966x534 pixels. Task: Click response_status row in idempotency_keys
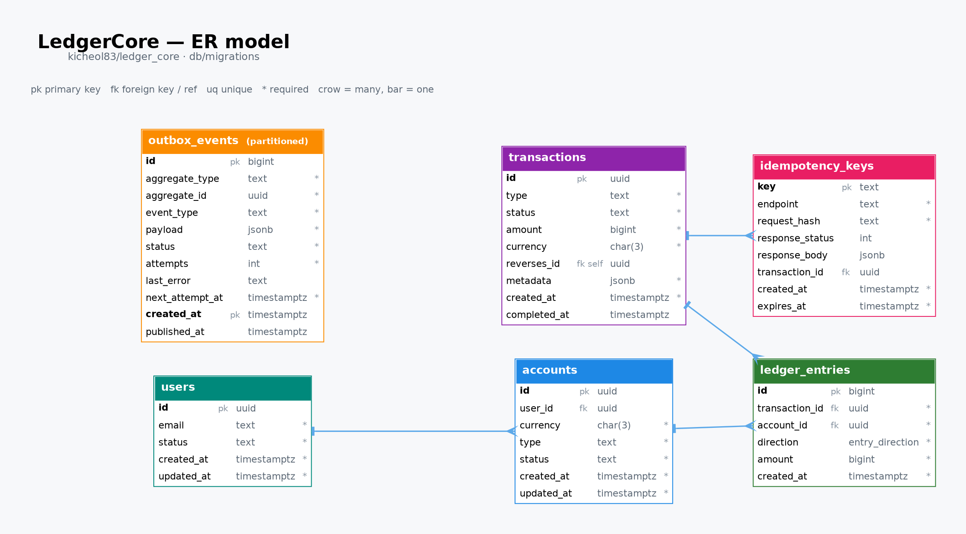[x=844, y=238]
